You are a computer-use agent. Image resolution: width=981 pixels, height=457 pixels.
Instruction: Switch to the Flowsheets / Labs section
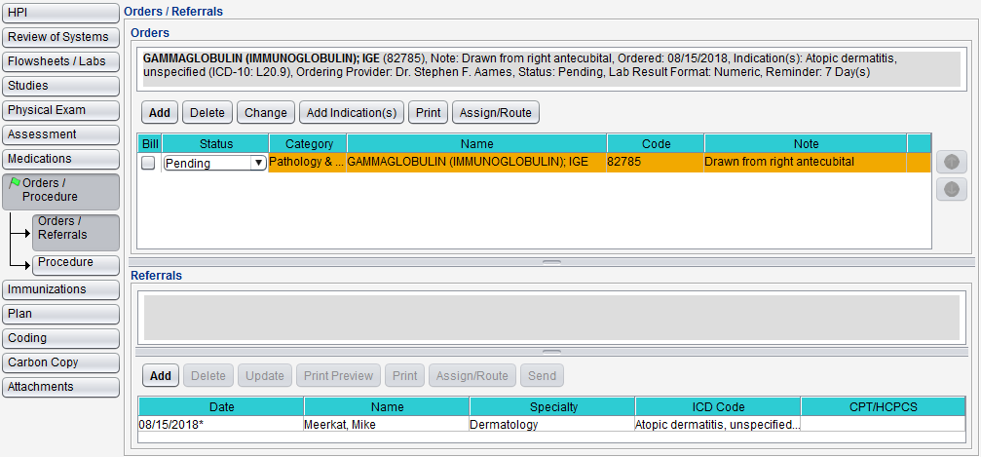click(60, 61)
